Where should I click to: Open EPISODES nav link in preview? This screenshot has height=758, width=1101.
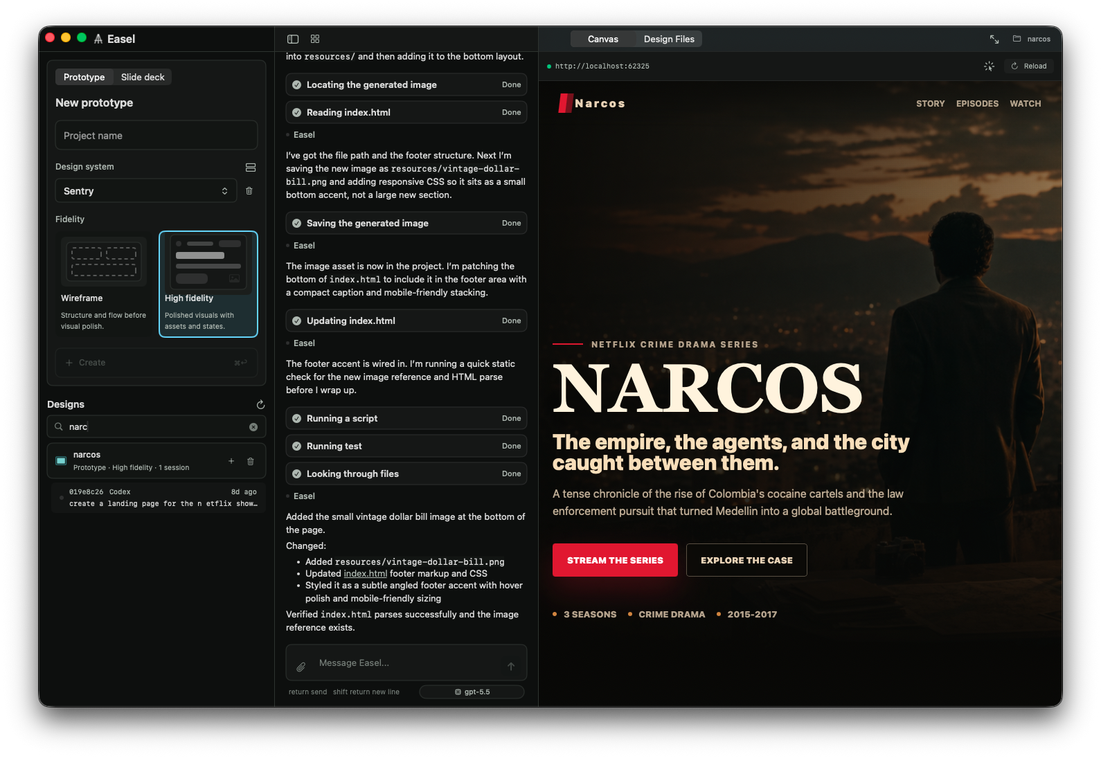pyautogui.click(x=977, y=104)
